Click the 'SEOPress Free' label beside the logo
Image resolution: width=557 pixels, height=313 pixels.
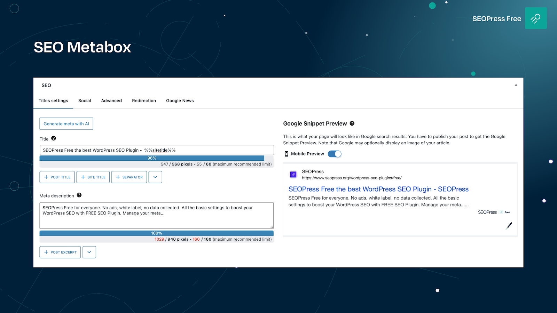tap(497, 19)
